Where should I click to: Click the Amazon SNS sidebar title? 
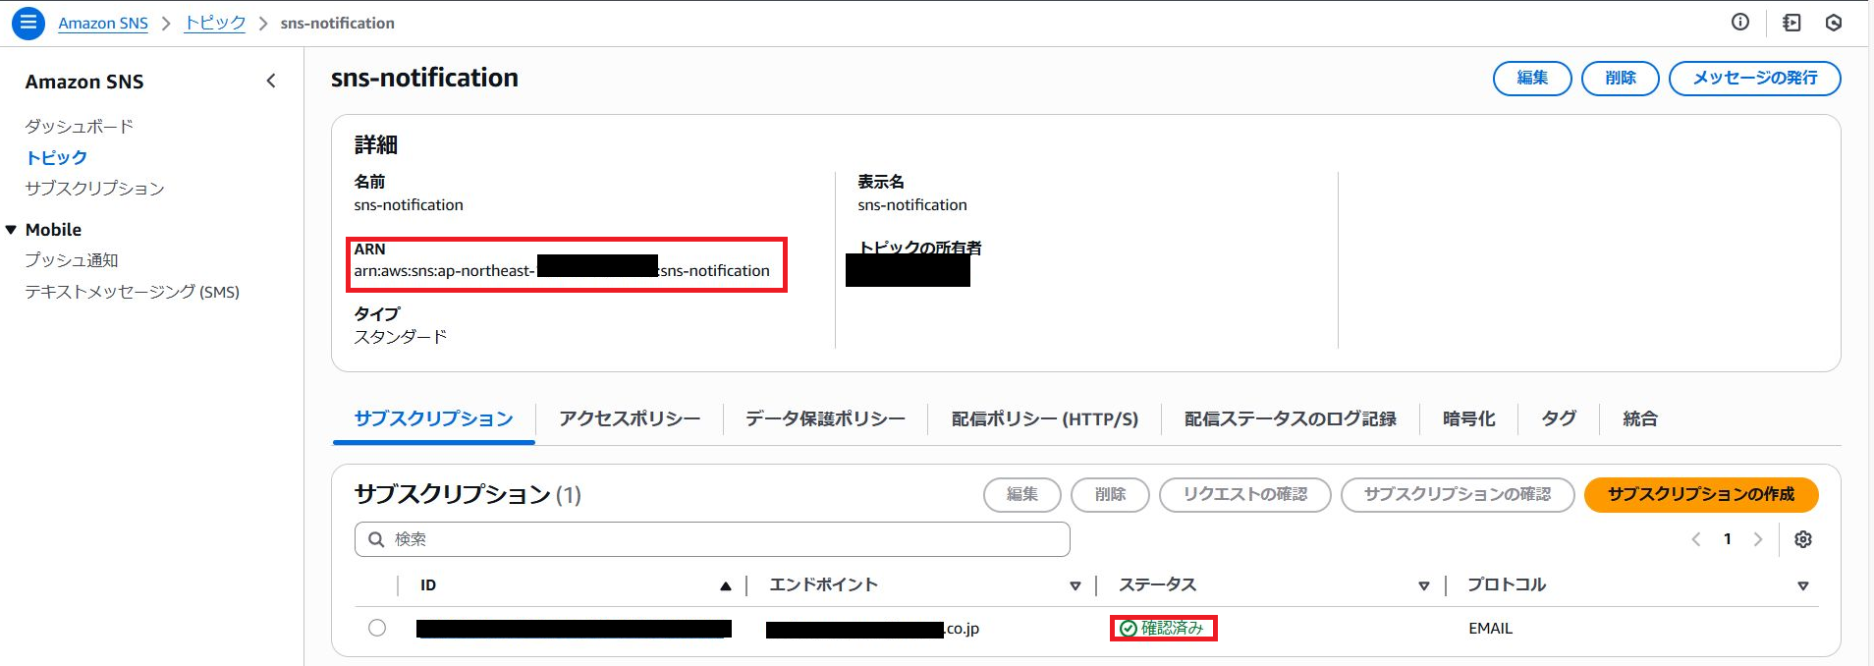(x=84, y=82)
